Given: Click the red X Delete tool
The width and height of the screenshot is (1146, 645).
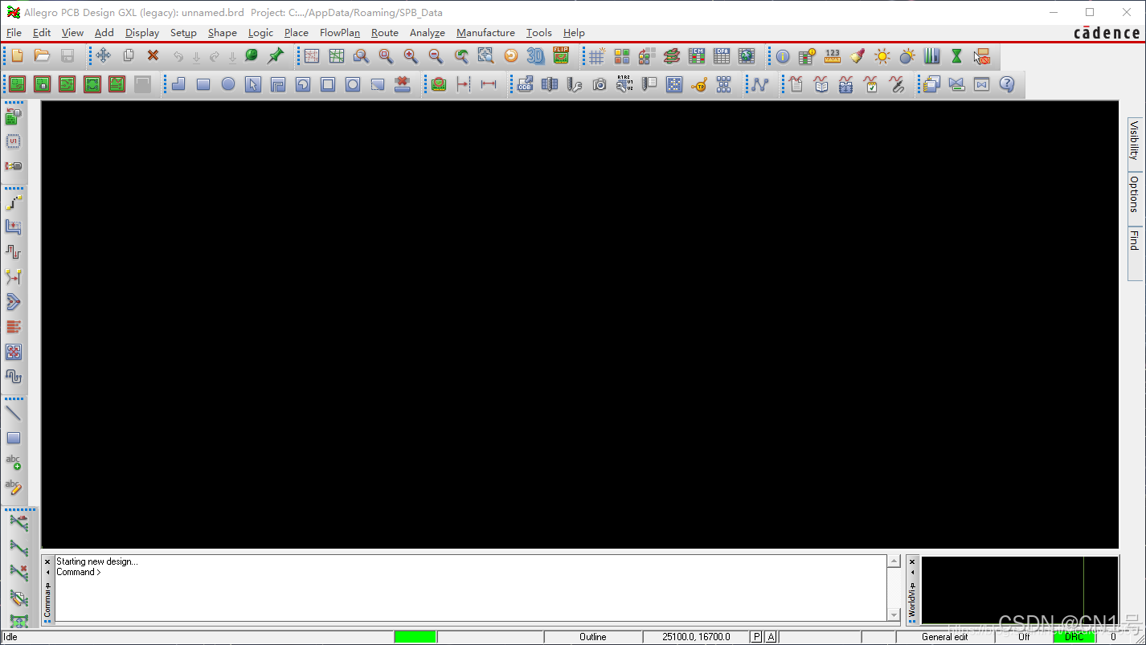Looking at the screenshot, I should [x=153, y=55].
